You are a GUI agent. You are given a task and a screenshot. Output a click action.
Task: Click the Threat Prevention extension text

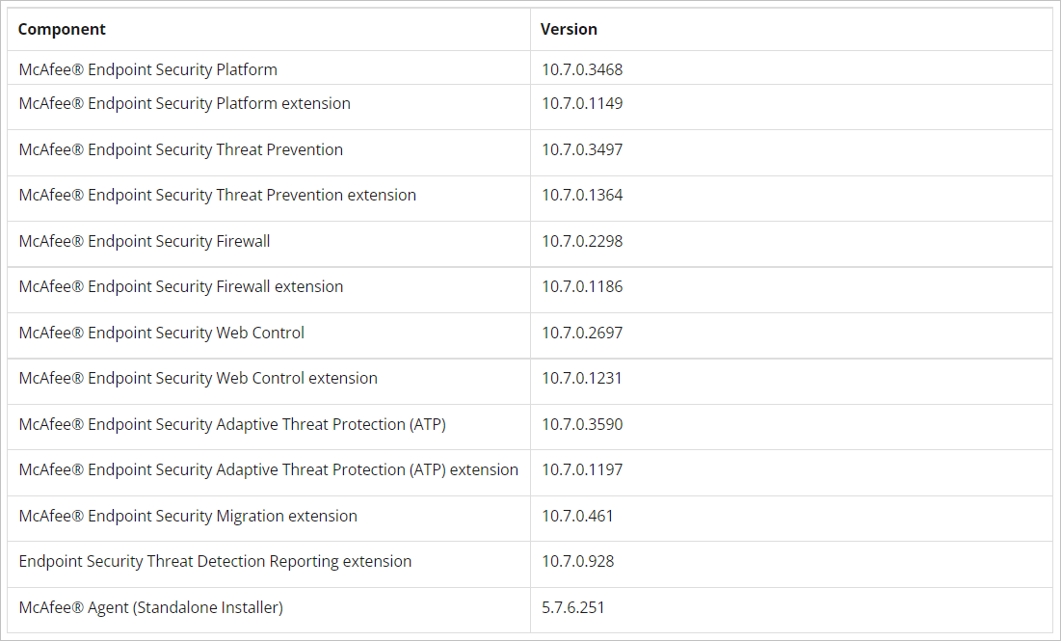[217, 195]
